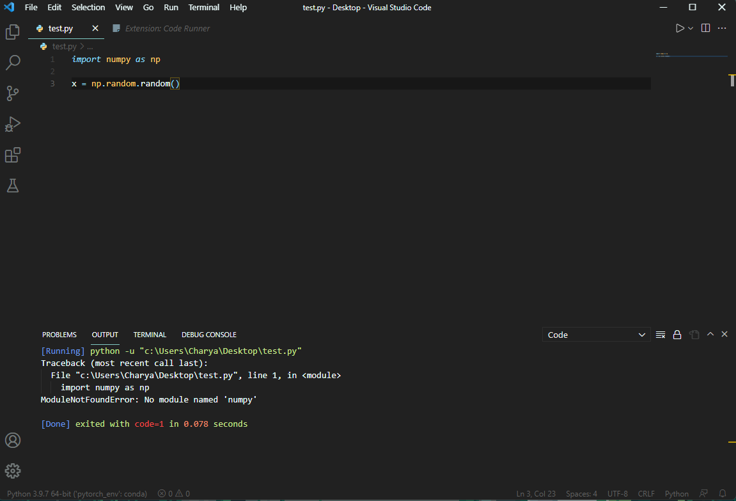Open the Testing flask view
736x501 pixels.
[13, 186]
